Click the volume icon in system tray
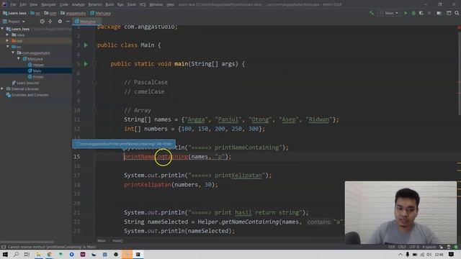Image resolution: width=461 pixels, height=259 pixels. [x=429, y=255]
